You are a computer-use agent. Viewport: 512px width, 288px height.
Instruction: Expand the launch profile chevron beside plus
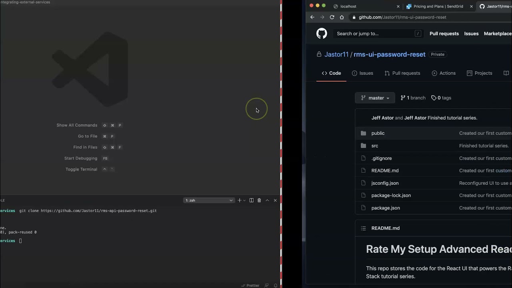tap(244, 200)
